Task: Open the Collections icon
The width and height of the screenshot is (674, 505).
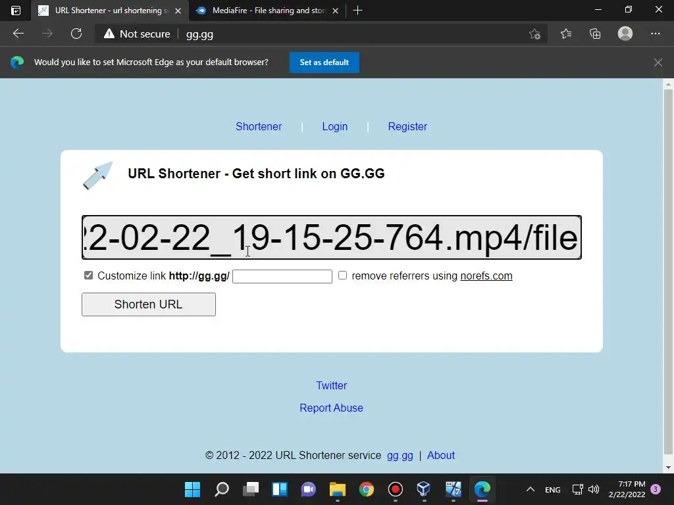Action: (595, 34)
